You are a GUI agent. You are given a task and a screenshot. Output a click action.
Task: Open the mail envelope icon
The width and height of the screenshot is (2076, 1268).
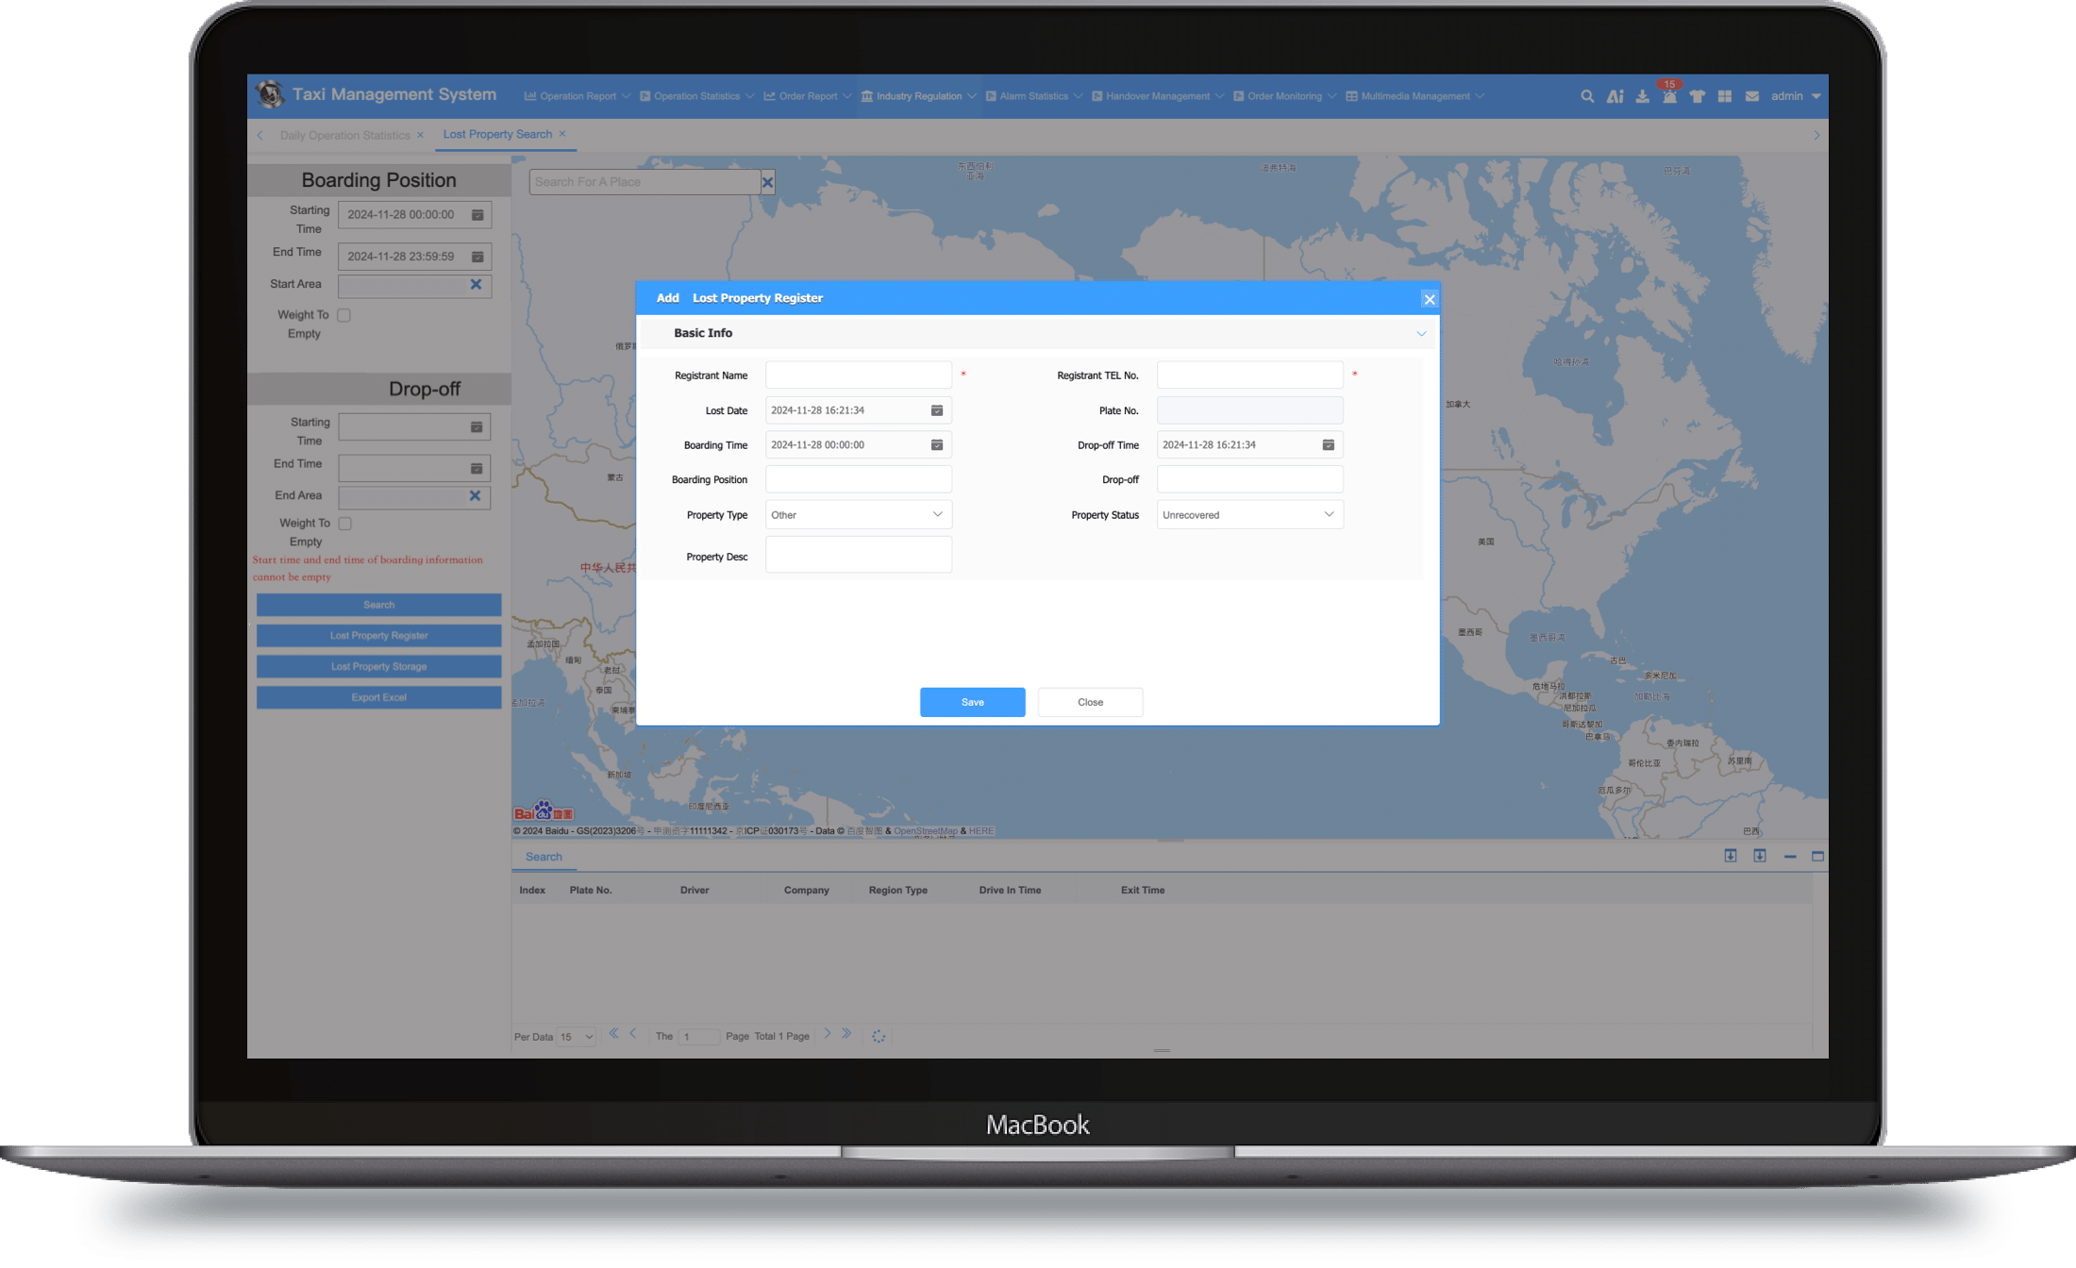(1751, 96)
